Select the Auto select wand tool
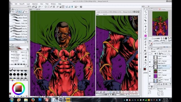The image size is (181, 102). coord(145,27)
